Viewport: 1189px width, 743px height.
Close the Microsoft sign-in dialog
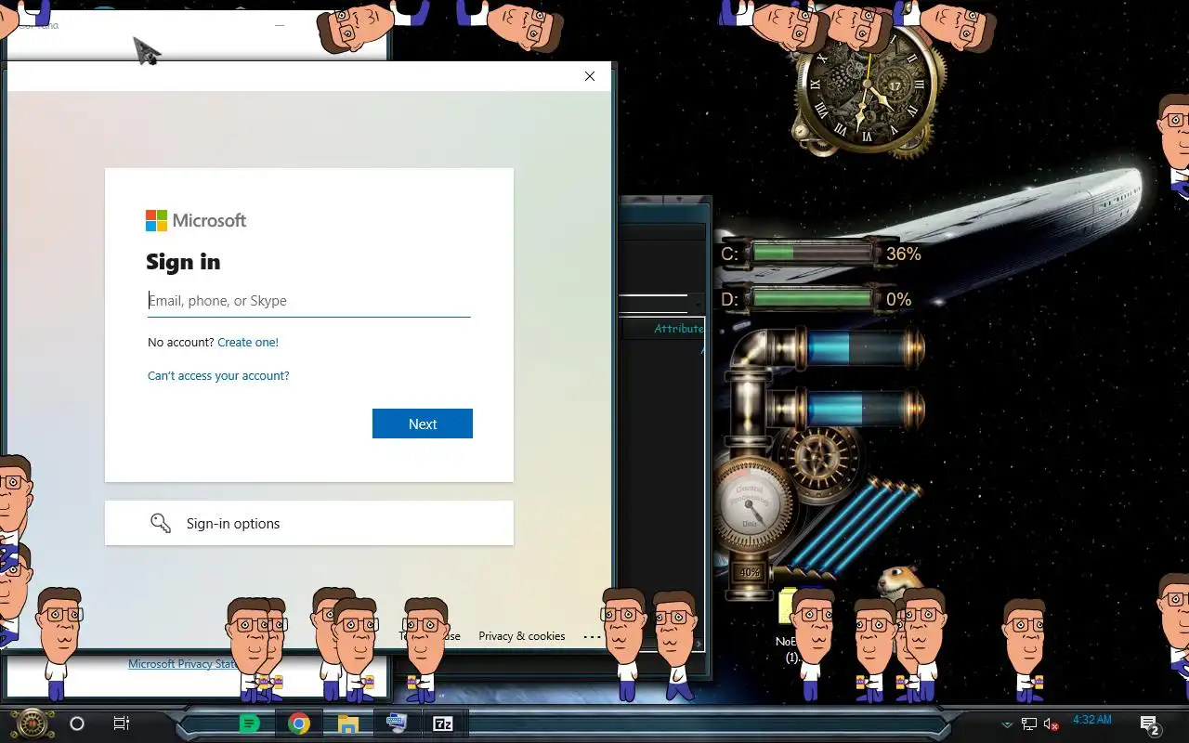pos(590,76)
